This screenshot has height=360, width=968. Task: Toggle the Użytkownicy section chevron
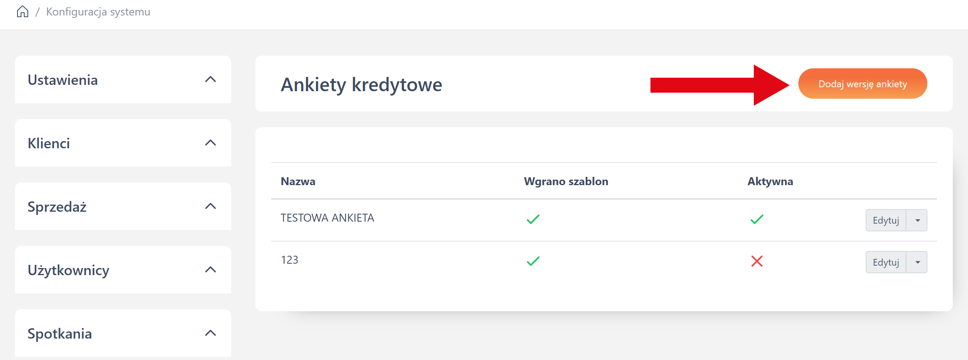[x=210, y=270]
